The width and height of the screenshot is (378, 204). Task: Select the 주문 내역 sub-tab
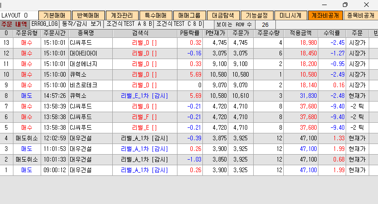(x=14, y=24)
